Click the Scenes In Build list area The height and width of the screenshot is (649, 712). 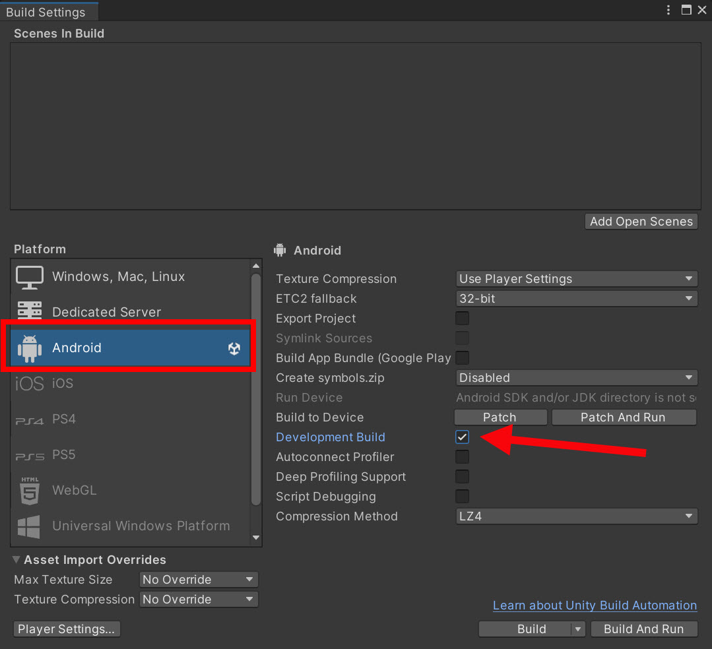(x=356, y=126)
